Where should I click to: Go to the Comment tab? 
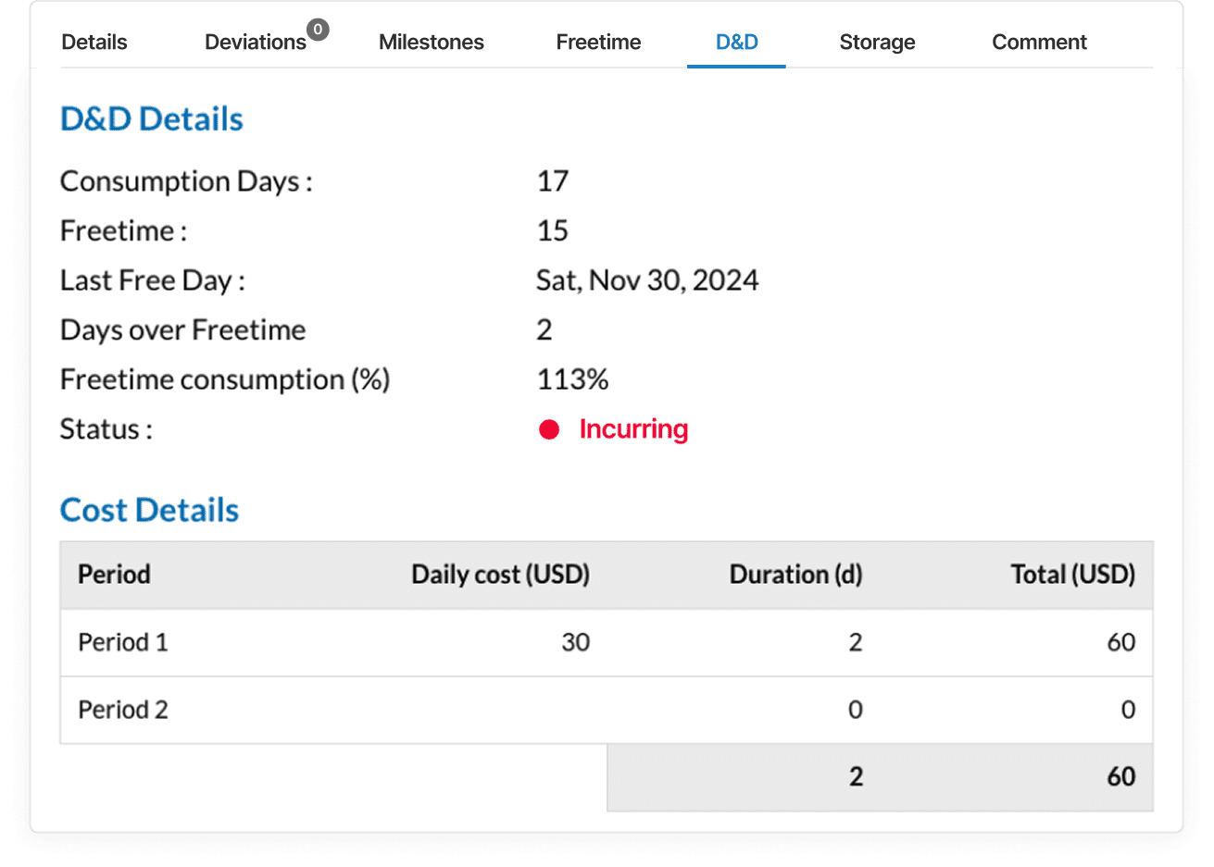tap(1039, 42)
